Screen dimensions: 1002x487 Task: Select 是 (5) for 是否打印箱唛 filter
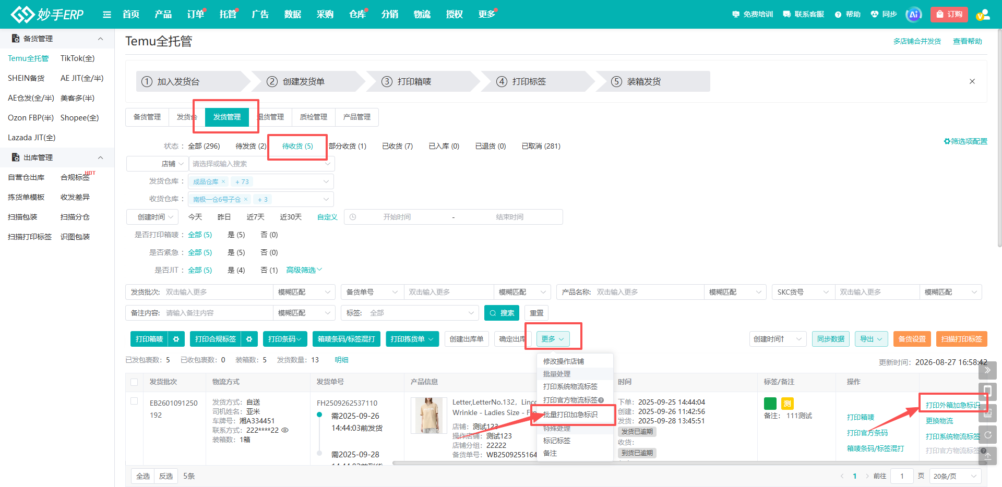tap(236, 235)
